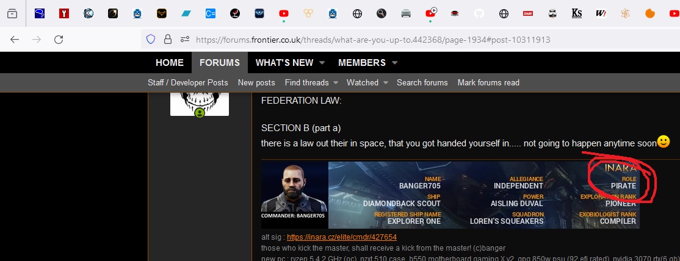680x261 pixels.
Task: Expand the Members dropdown arrow
Action: [394, 63]
